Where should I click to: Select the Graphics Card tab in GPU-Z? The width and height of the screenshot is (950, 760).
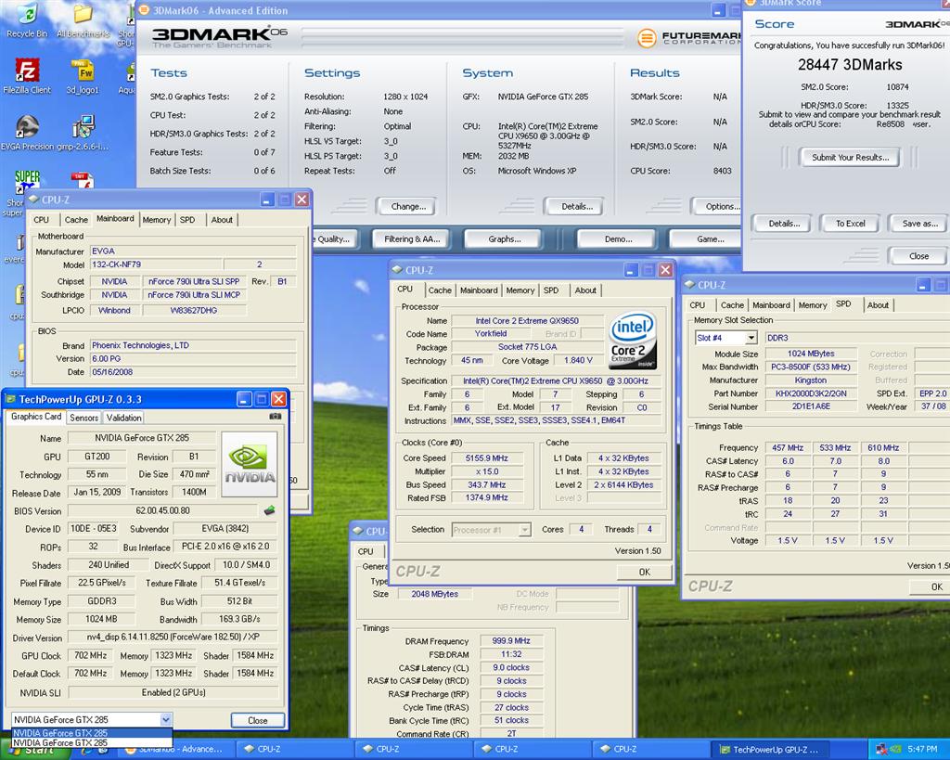point(36,417)
